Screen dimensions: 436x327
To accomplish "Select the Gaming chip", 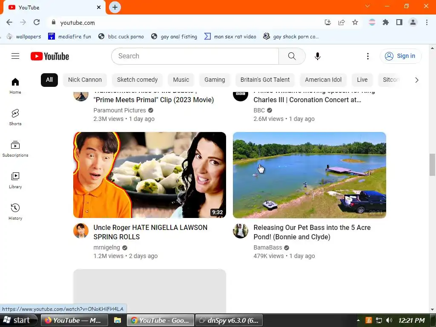I will click(x=215, y=80).
